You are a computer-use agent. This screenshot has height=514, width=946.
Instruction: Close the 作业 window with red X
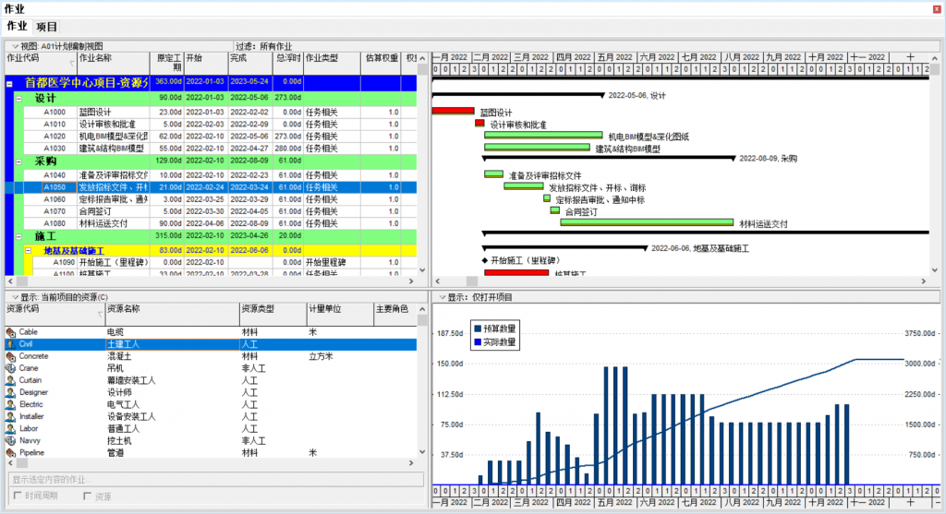(x=937, y=9)
